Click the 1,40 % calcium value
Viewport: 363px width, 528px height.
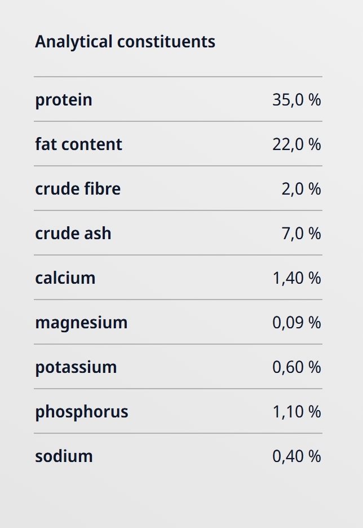(296, 278)
